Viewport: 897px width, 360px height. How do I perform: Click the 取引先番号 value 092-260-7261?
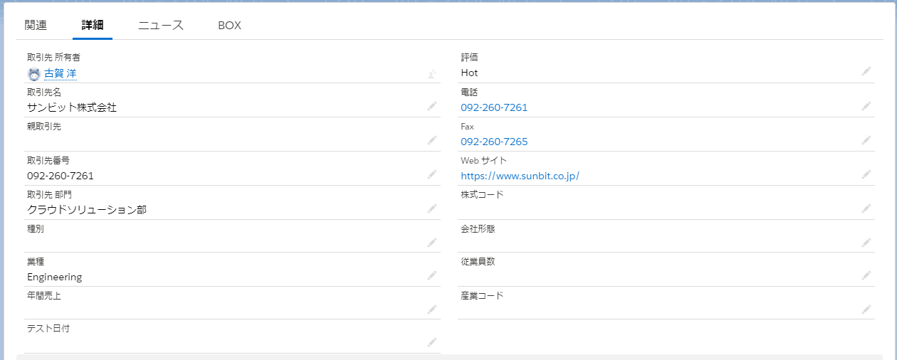61,176
